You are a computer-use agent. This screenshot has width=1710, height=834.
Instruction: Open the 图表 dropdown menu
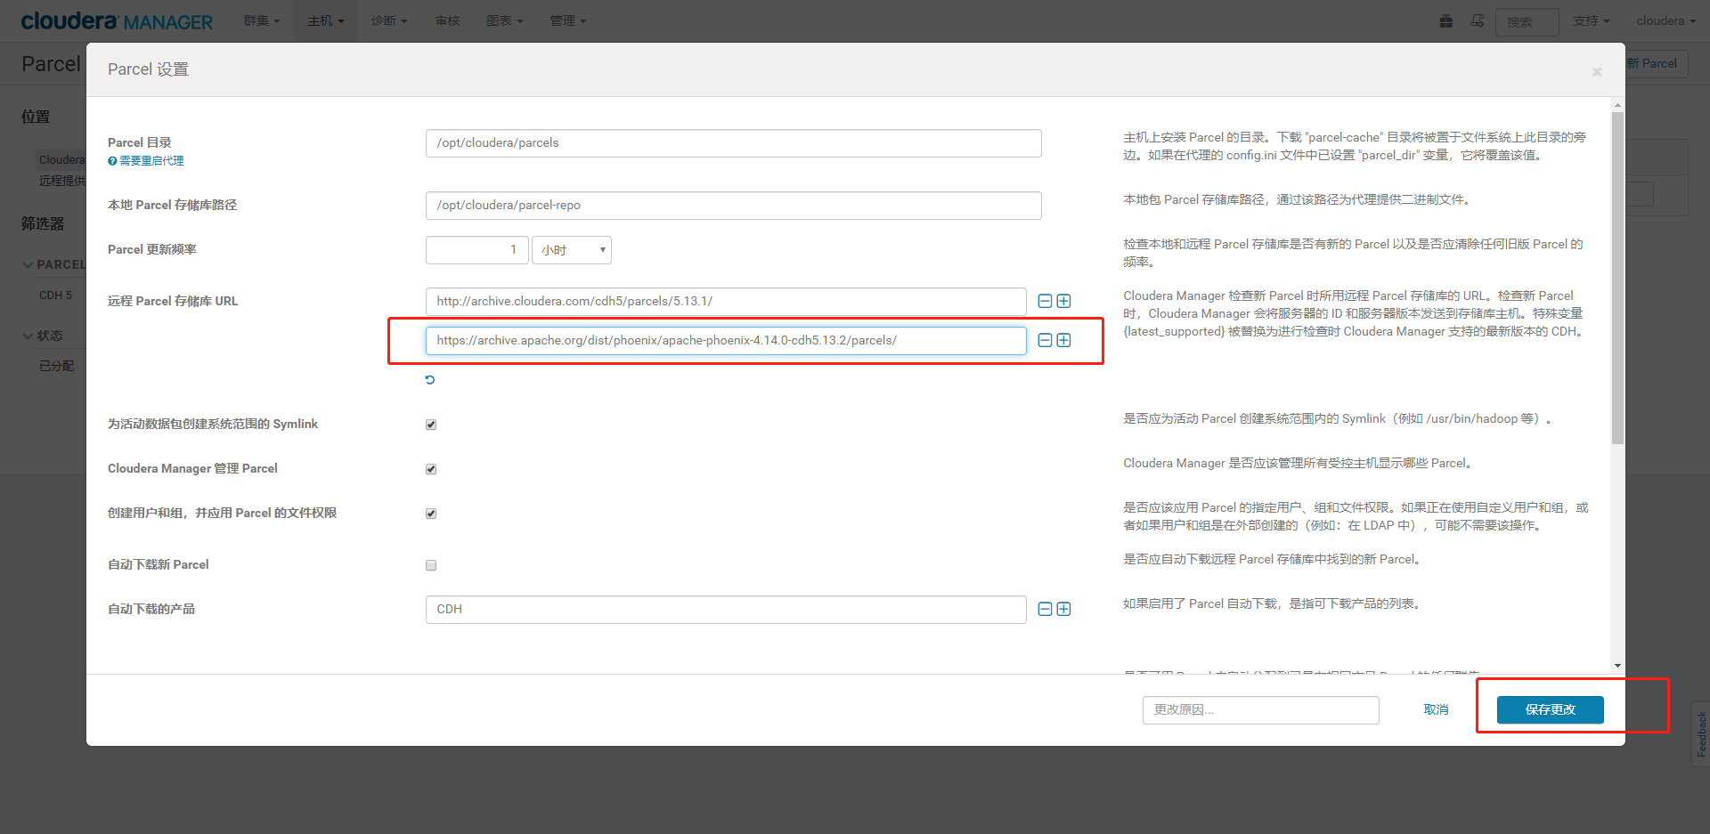tap(505, 20)
